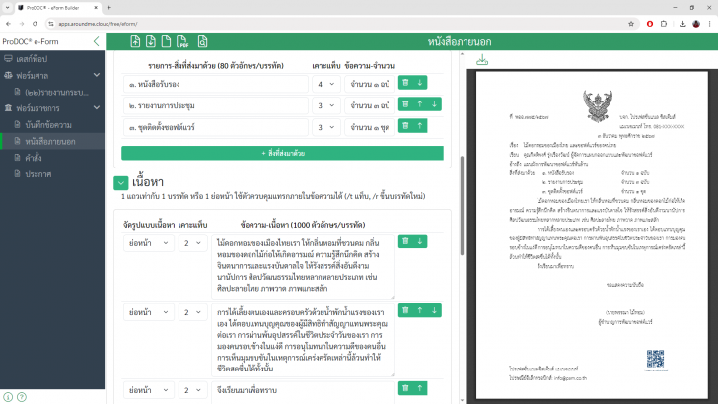Click the การได้เลี้ยงตนเอง paragraph text area
Screen dimensions: 718x404
(x=303, y=340)
